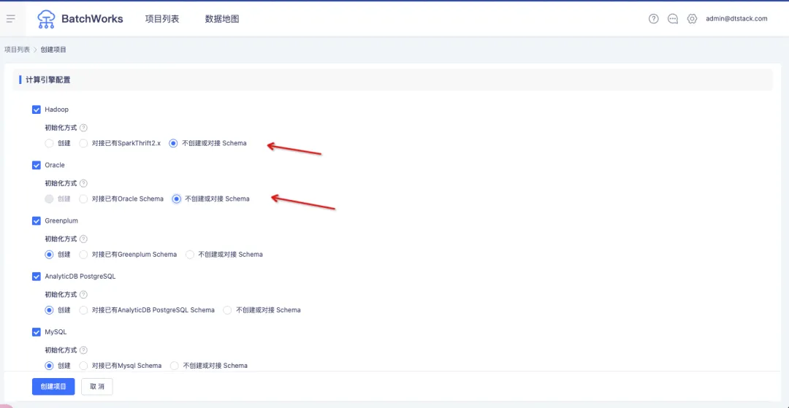Click the BatchWorks title text
789x408 pixels.
click(92, 19)
